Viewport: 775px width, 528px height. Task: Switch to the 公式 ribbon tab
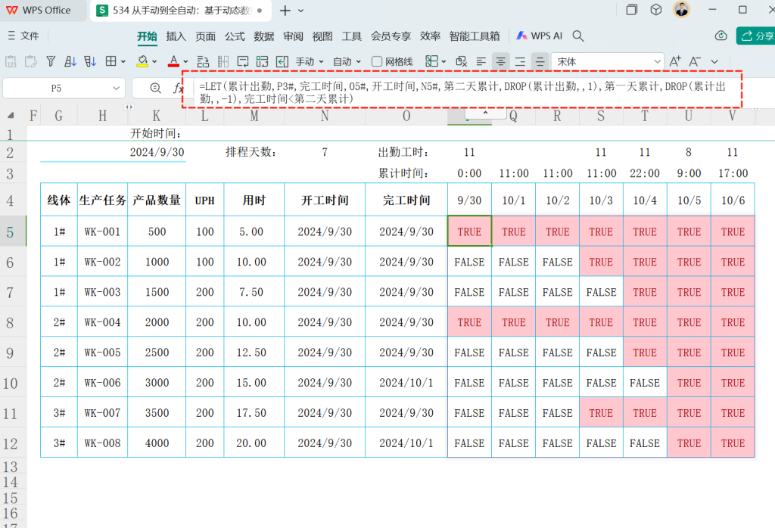pyautogui.click(x=235, y=36)
